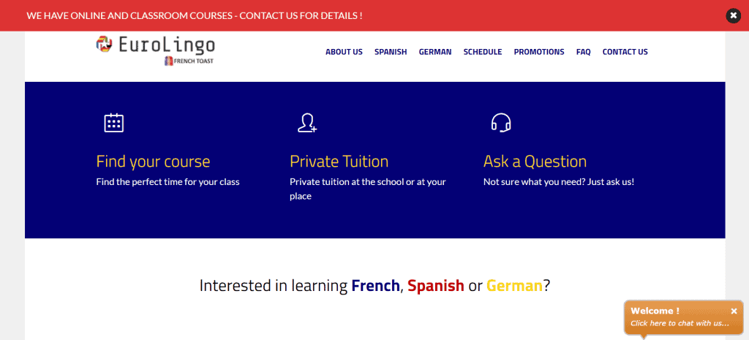The height and width of the screenshot is (340, 749).
Task: Open the About Us menu item
Action: point(344,52)
